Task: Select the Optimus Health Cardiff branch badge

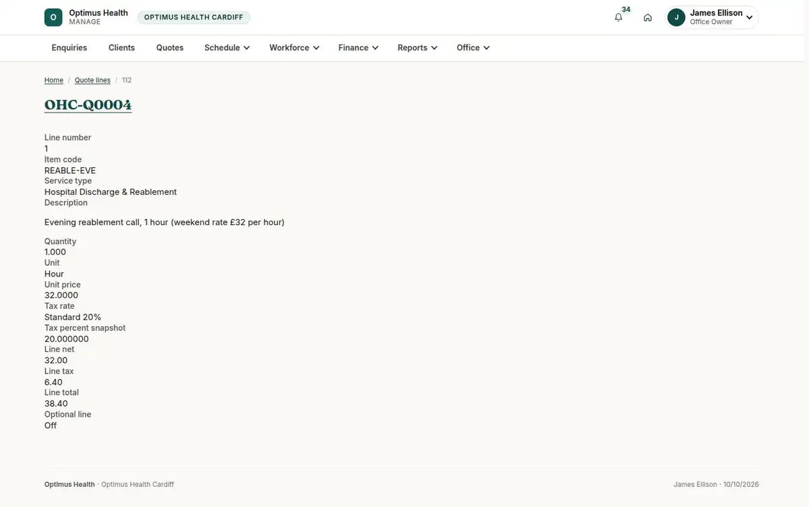Action: coord(193,18)
